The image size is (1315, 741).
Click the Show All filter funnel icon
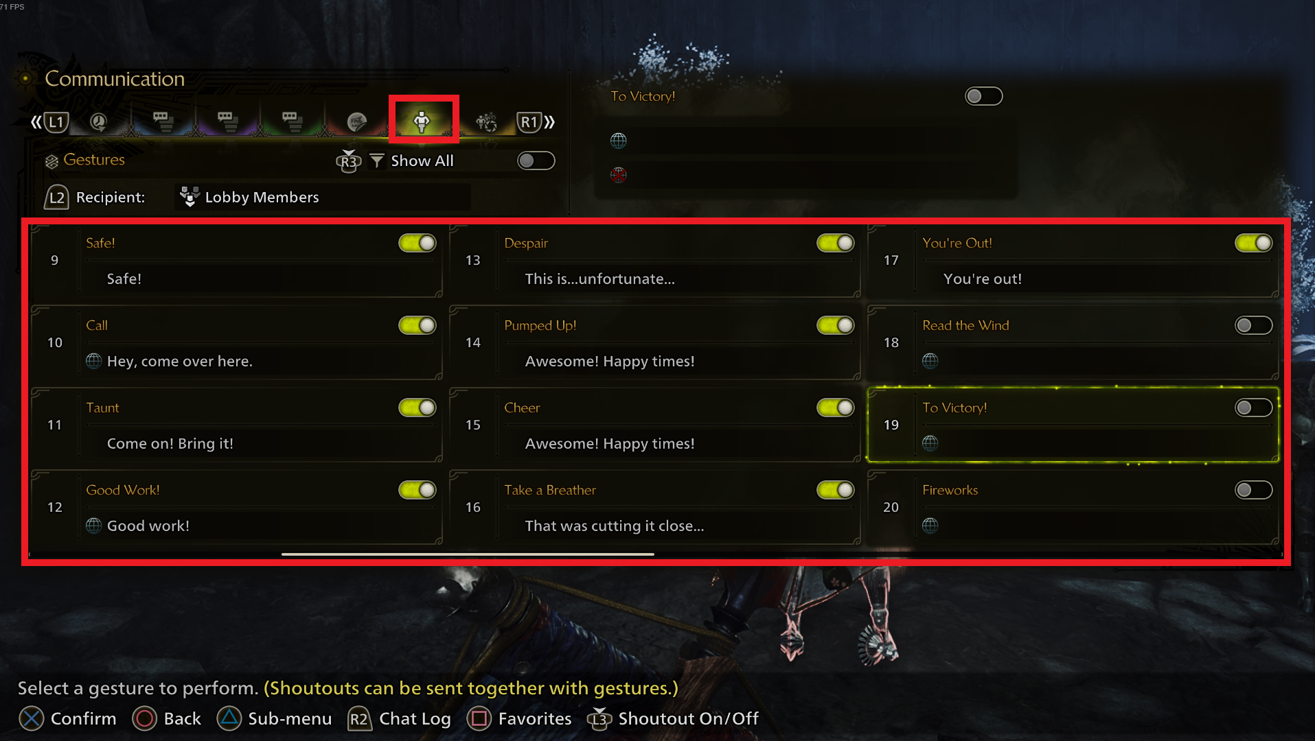(377, 161)
